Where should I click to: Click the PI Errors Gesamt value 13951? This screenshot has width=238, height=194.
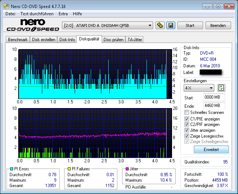coord(51,186)
